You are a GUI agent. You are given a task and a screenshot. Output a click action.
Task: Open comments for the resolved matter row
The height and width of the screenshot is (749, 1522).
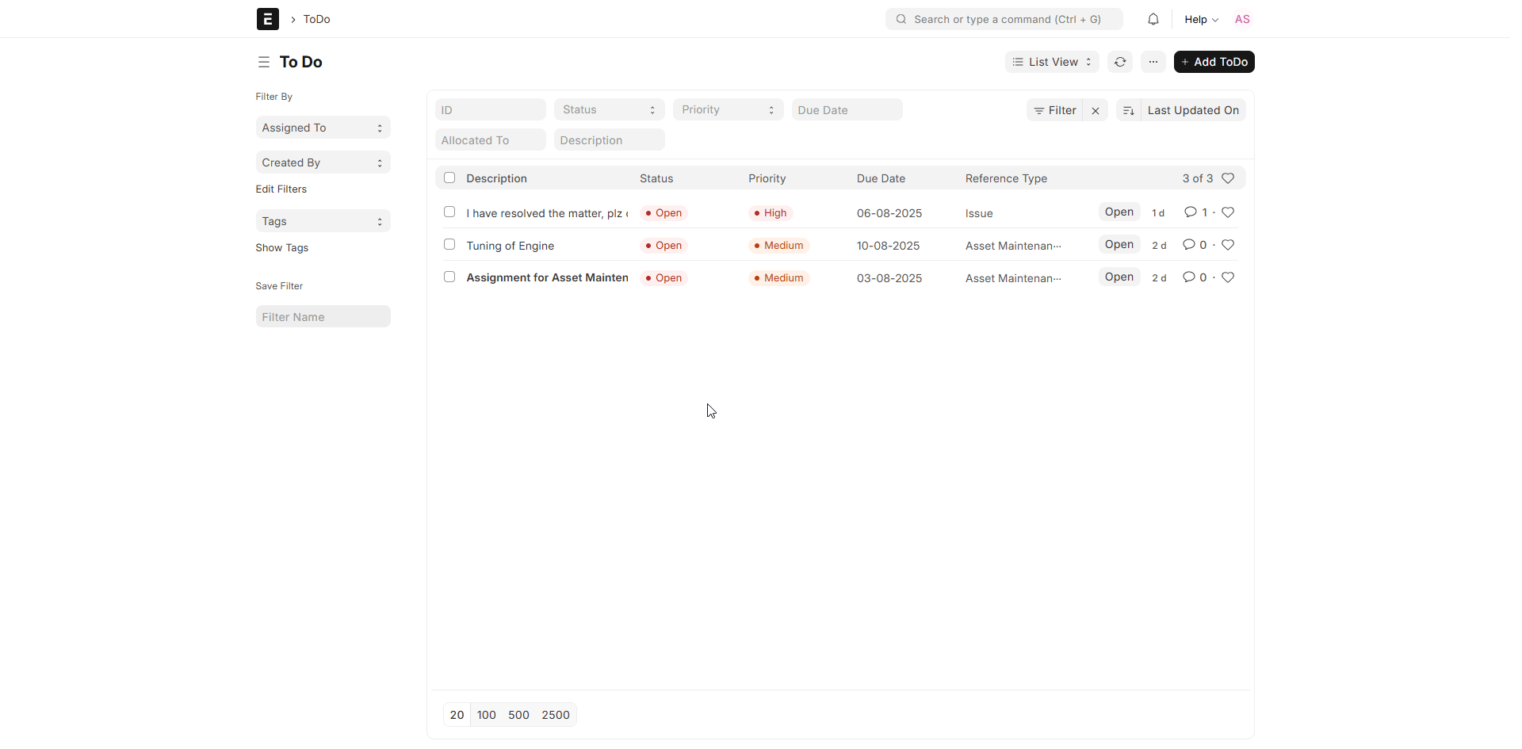tap(1195, 212)
